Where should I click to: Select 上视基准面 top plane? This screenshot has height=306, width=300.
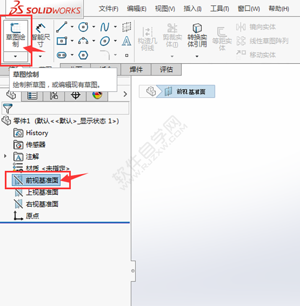pos(36,192)
